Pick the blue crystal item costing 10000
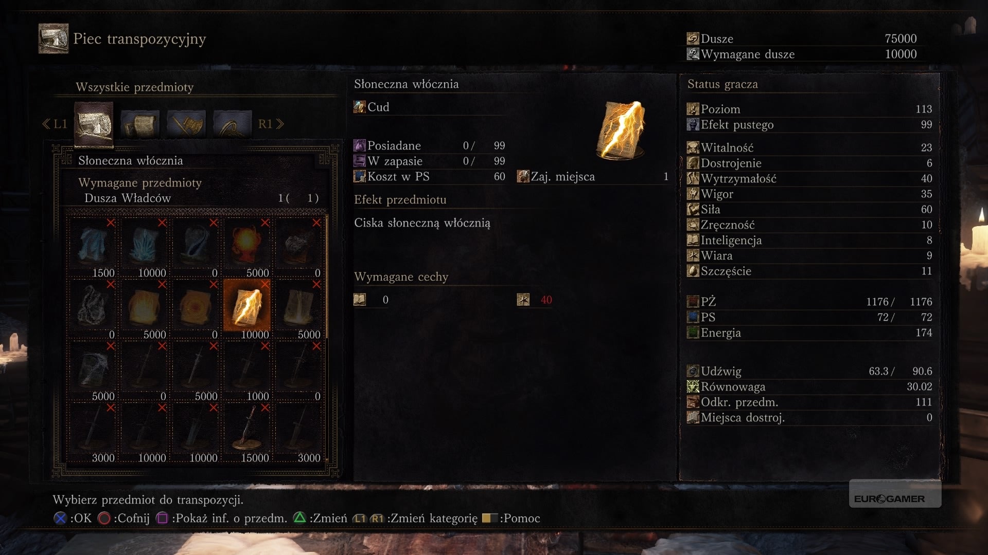The width and height of the screenshot is (988, 555). [x=144, y=248]
